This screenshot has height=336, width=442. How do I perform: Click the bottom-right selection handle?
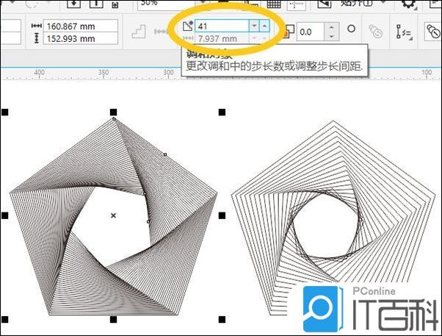click(222, 320)
